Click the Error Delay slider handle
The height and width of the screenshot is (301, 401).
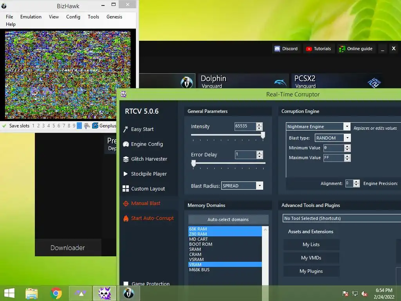[x=193, y=163]
